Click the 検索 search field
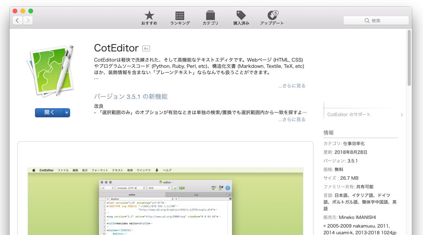Image resolution: width=423 pixels, height=235 pixels. click(x=376, y=20)
